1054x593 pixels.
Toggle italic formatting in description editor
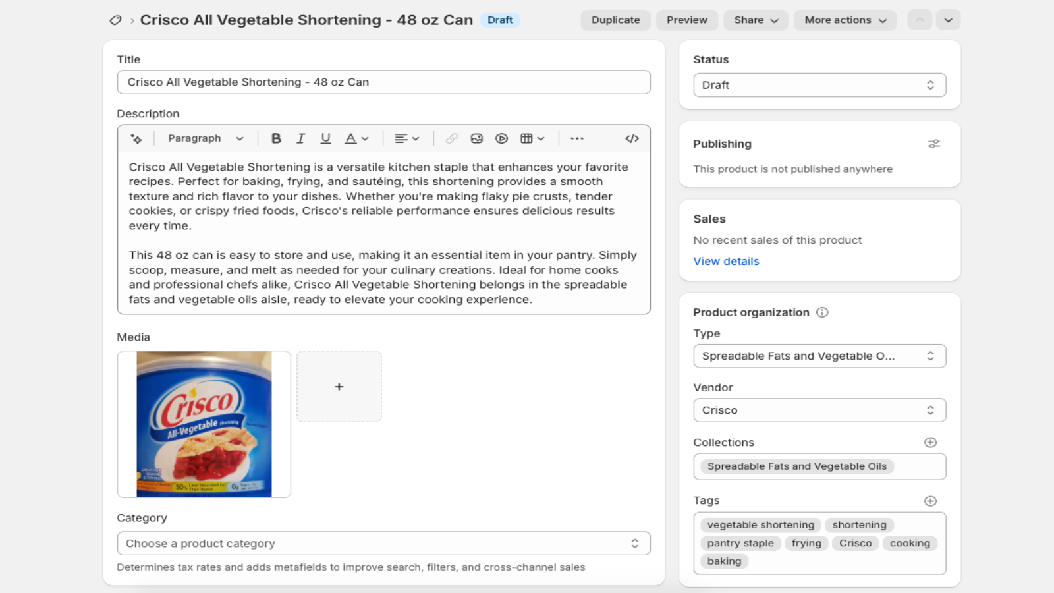click(x=301, y=138)
